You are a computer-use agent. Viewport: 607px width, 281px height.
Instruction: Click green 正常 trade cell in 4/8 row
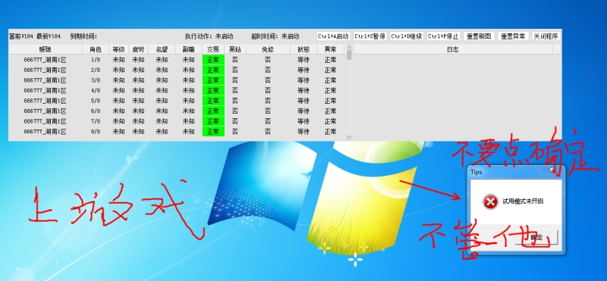213,90
